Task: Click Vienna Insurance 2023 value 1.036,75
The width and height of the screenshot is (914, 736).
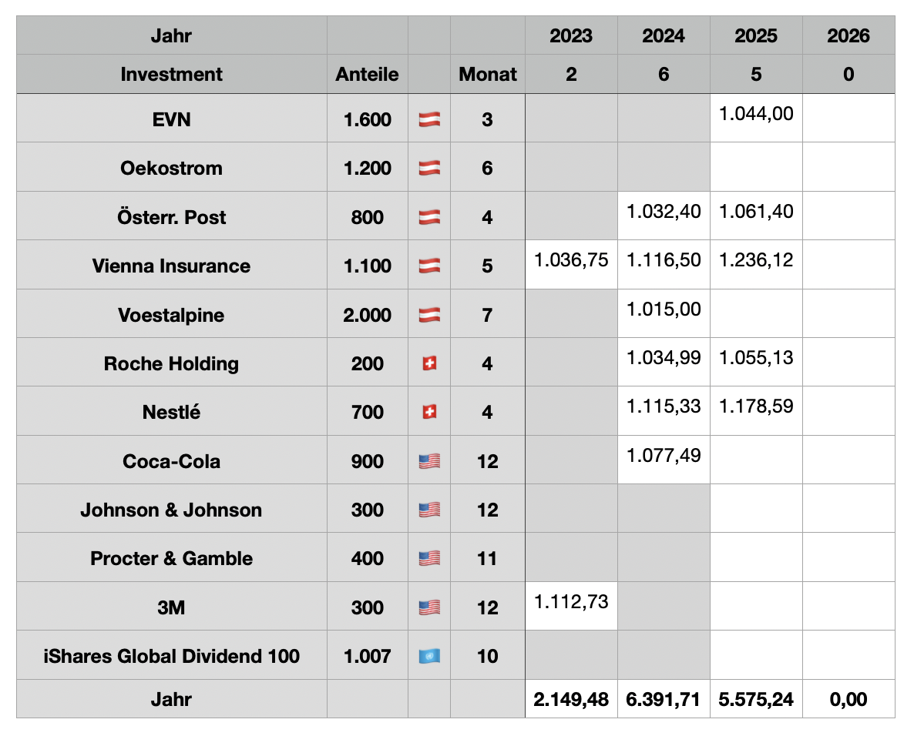Action: (x=571, y=261)
